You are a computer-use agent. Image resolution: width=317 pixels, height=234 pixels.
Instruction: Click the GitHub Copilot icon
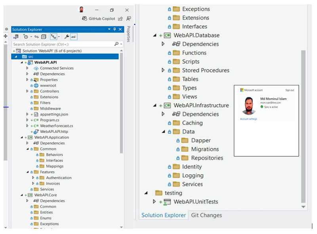pos(84,19)
